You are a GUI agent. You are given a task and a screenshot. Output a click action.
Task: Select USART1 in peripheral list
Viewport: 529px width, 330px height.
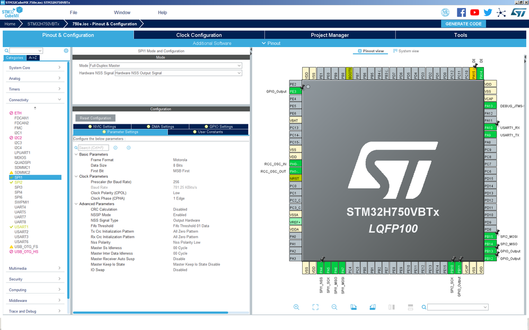(21, 227)
